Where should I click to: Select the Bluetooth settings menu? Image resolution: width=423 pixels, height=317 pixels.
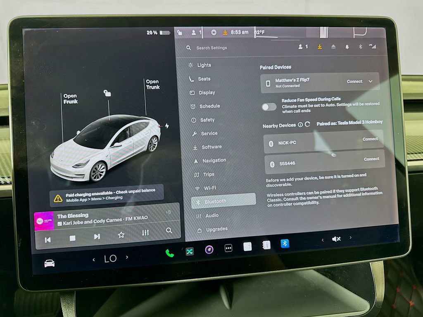[x=223, y=201]
